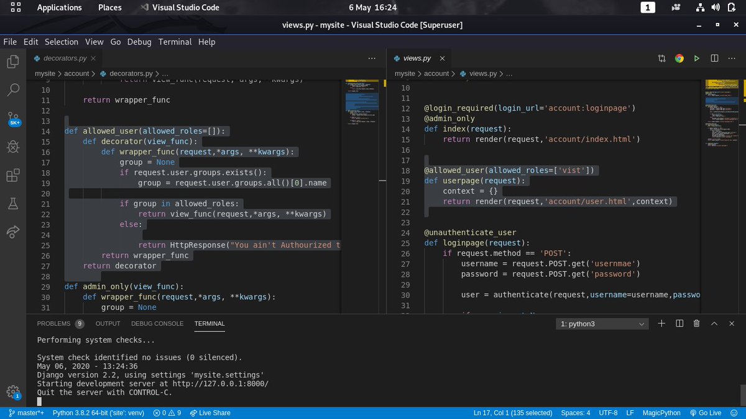Click 'mysite' breadcrumb in views.py editor
The image size is (746, 419).
[405, 73]
